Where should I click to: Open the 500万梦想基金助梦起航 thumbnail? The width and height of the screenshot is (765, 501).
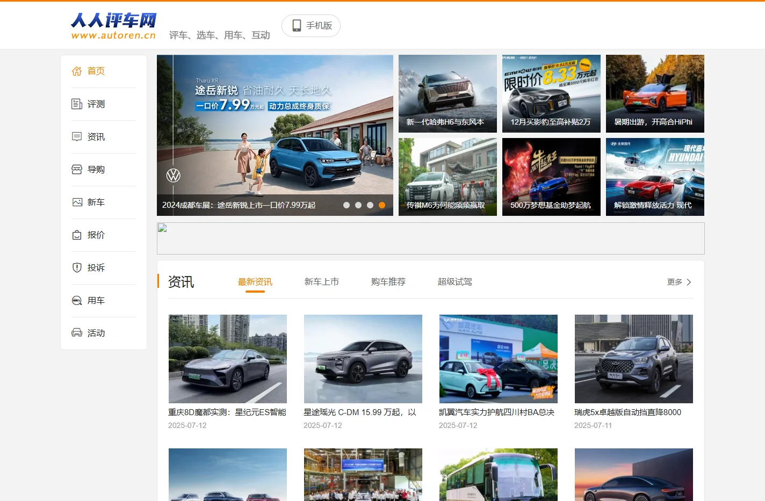point(551,177)
